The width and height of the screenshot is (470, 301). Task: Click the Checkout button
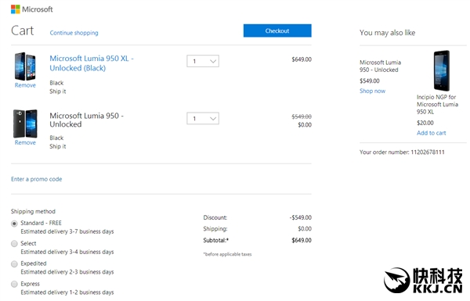tap(277, 30)
